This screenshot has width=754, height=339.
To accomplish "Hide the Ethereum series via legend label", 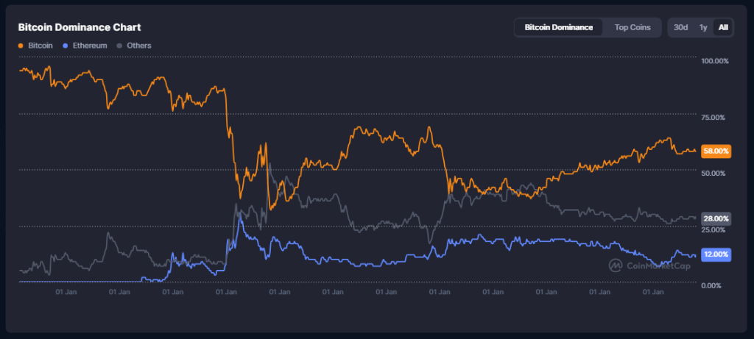I will pyautogui.click(x=90, y=46).
